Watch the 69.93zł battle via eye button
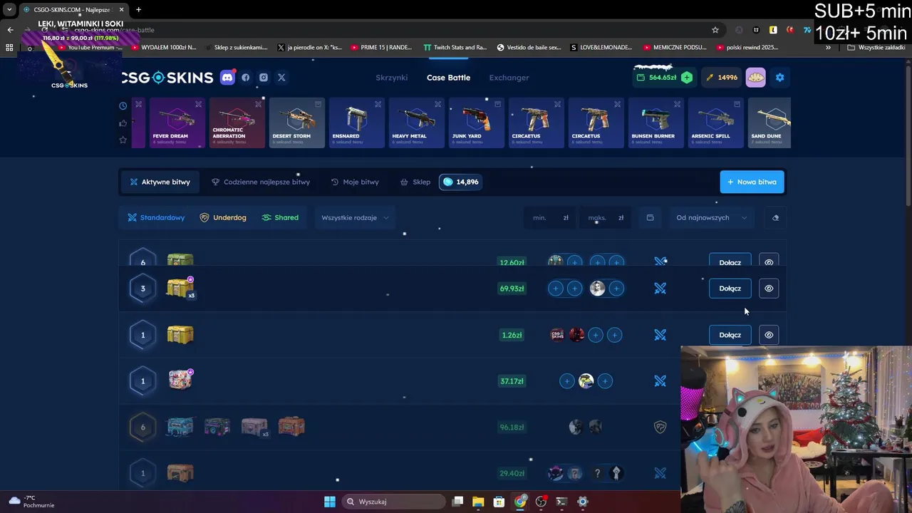The height and width of the screenshot is (513, 912). 769,289
